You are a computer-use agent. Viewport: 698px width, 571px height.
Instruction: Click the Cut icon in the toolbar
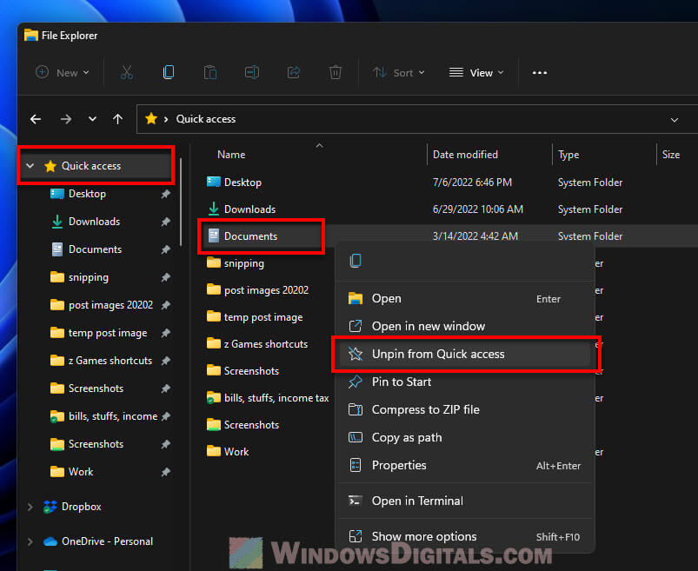pyautogui.click(x=127, y=72)
